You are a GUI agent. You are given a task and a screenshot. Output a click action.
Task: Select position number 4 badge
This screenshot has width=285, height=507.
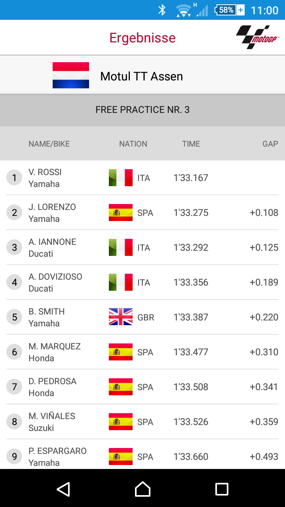coord(15,282)
